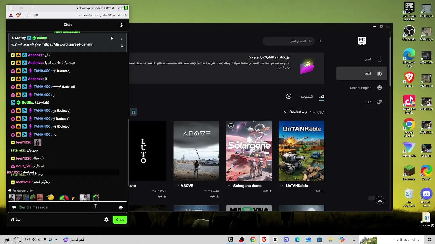Open the Epic downloads button
This screenshot has height=244, width=435.
380,200
